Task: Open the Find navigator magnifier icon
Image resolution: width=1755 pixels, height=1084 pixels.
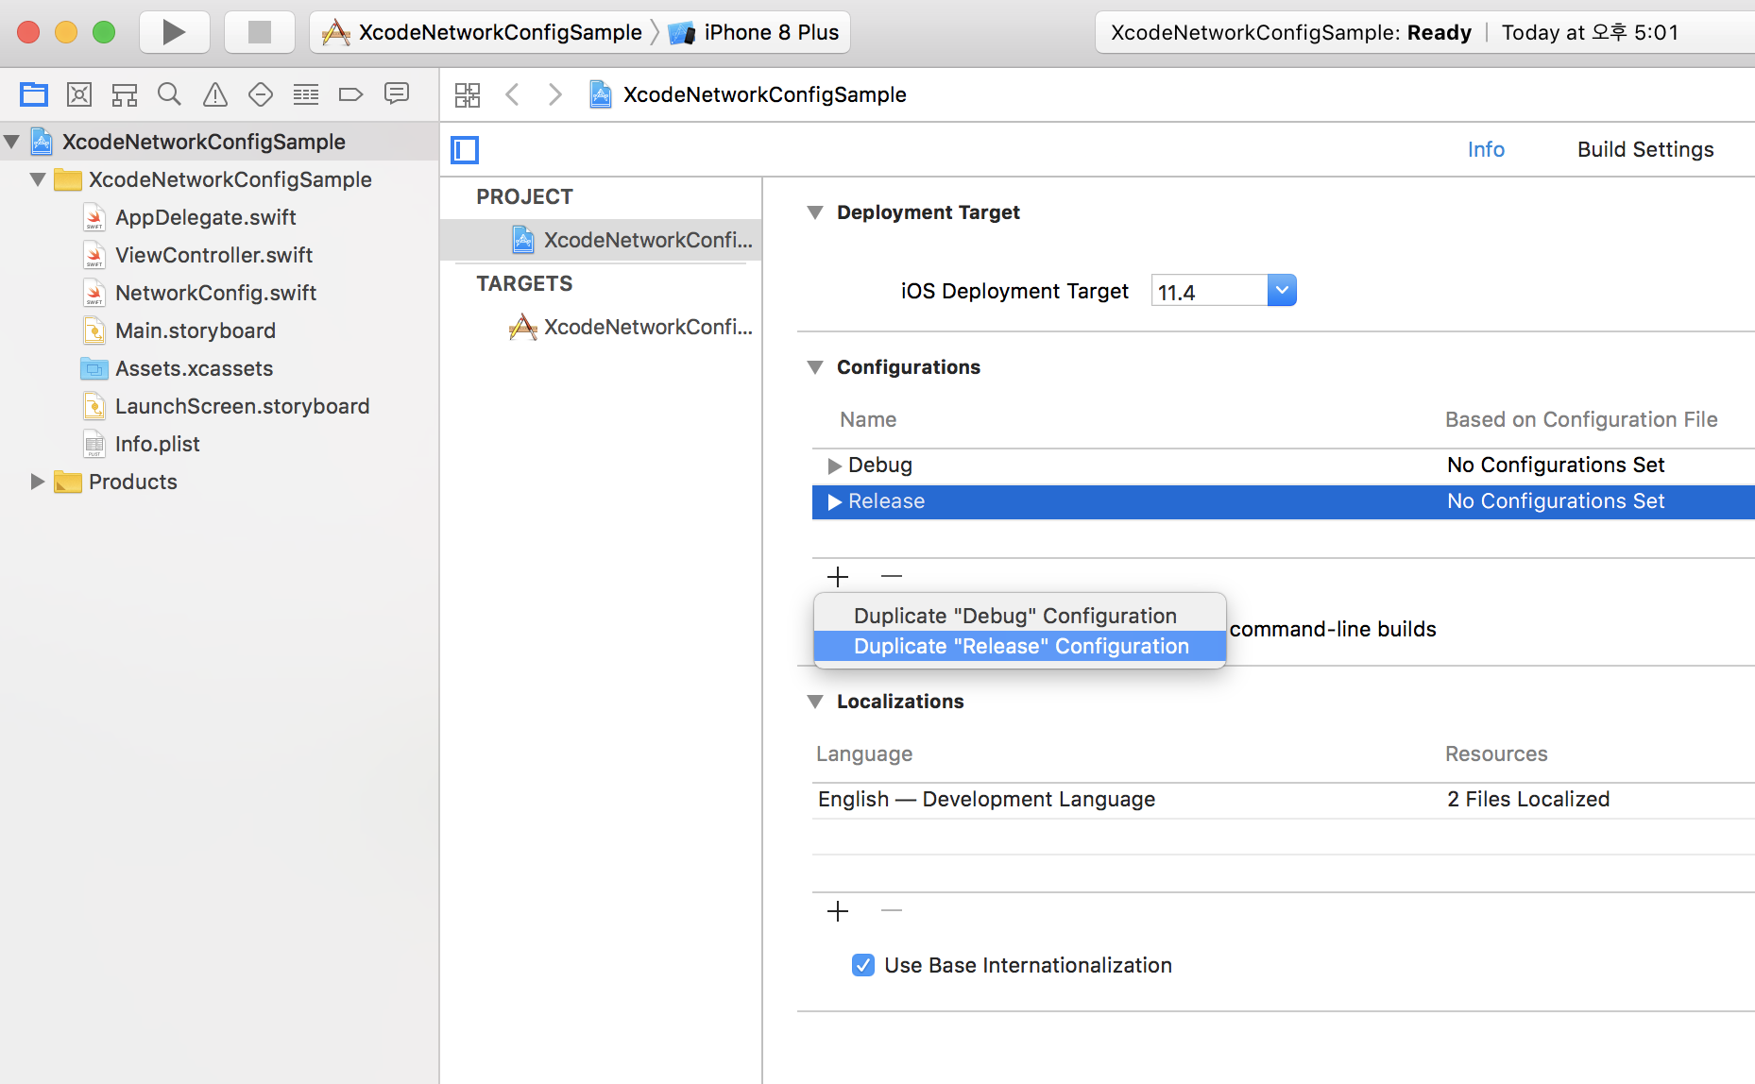Action: pyautogui.click(x=169, y=94)
